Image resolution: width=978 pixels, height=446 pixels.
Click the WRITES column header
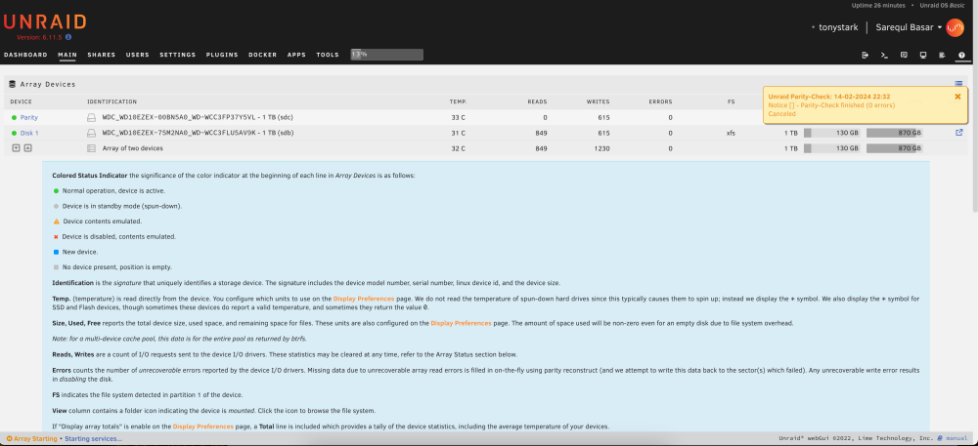pyautogui.click(x=599, y=101)
